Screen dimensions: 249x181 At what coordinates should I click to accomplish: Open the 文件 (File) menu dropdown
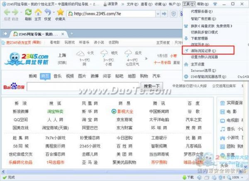point(132,4)
